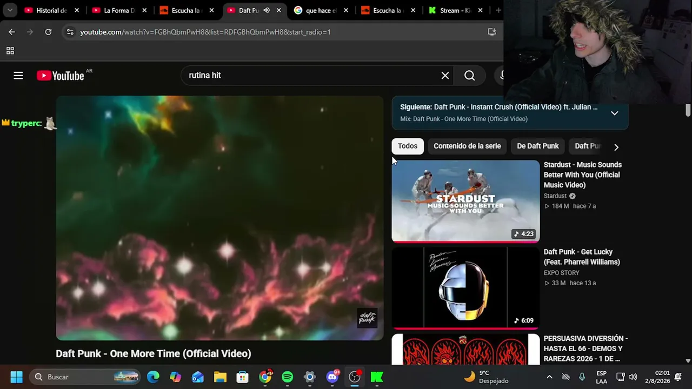Switch to OBS Studio taskbar icon
The width and height of the screenshot is (692, 389).
[355, 377]
